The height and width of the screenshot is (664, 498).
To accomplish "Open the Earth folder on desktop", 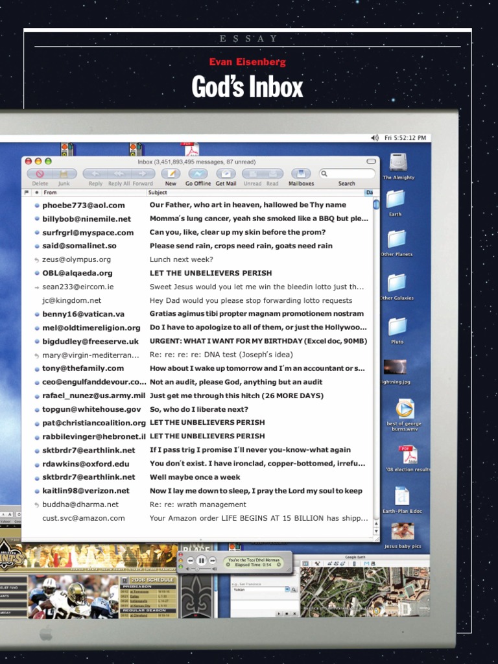I will pos(395,199).
